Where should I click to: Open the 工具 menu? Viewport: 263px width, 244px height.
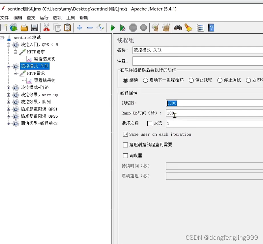tap(71, 17)
